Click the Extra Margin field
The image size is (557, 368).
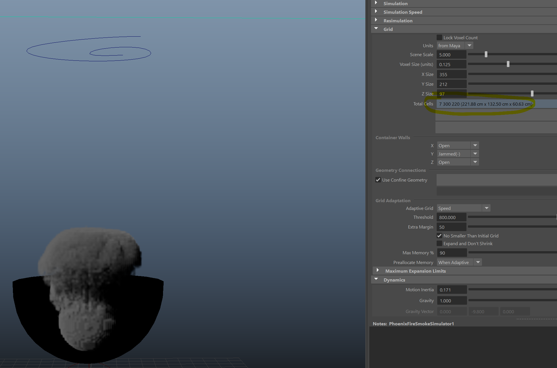click(452, 227)
